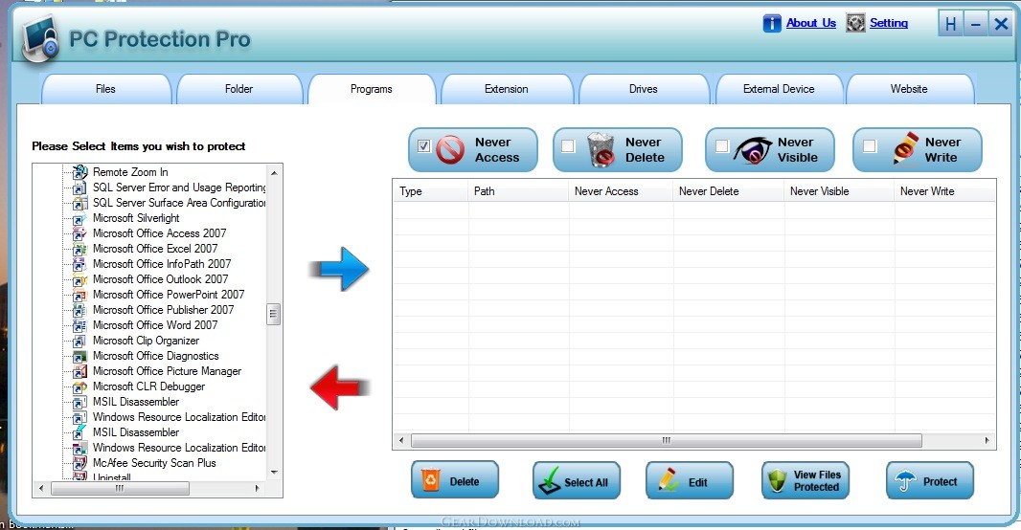Click the Protect button
This screenshot has width=1021, height=530.
click(930, 481)
